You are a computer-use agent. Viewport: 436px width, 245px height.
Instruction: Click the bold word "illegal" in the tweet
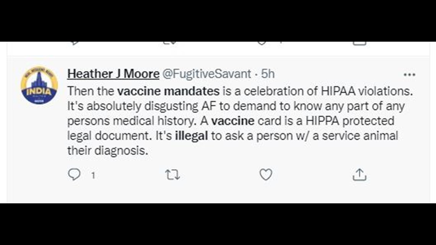(x=191, y=136)
